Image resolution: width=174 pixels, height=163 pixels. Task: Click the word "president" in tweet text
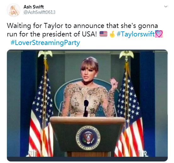[x=57, y=34]
